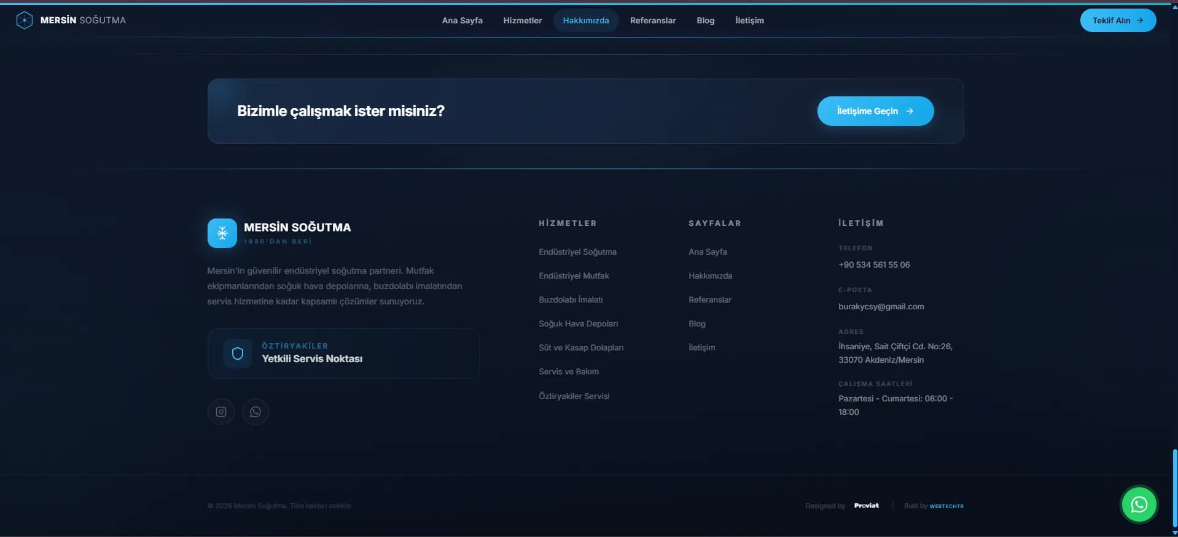This screenshot has width=1178, height=537.
Task: Follow the İletişim link under Sayfalar
Action: (702, 347)
